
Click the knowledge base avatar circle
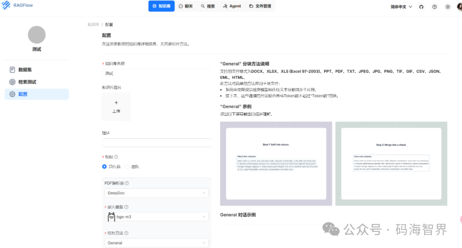36,35
